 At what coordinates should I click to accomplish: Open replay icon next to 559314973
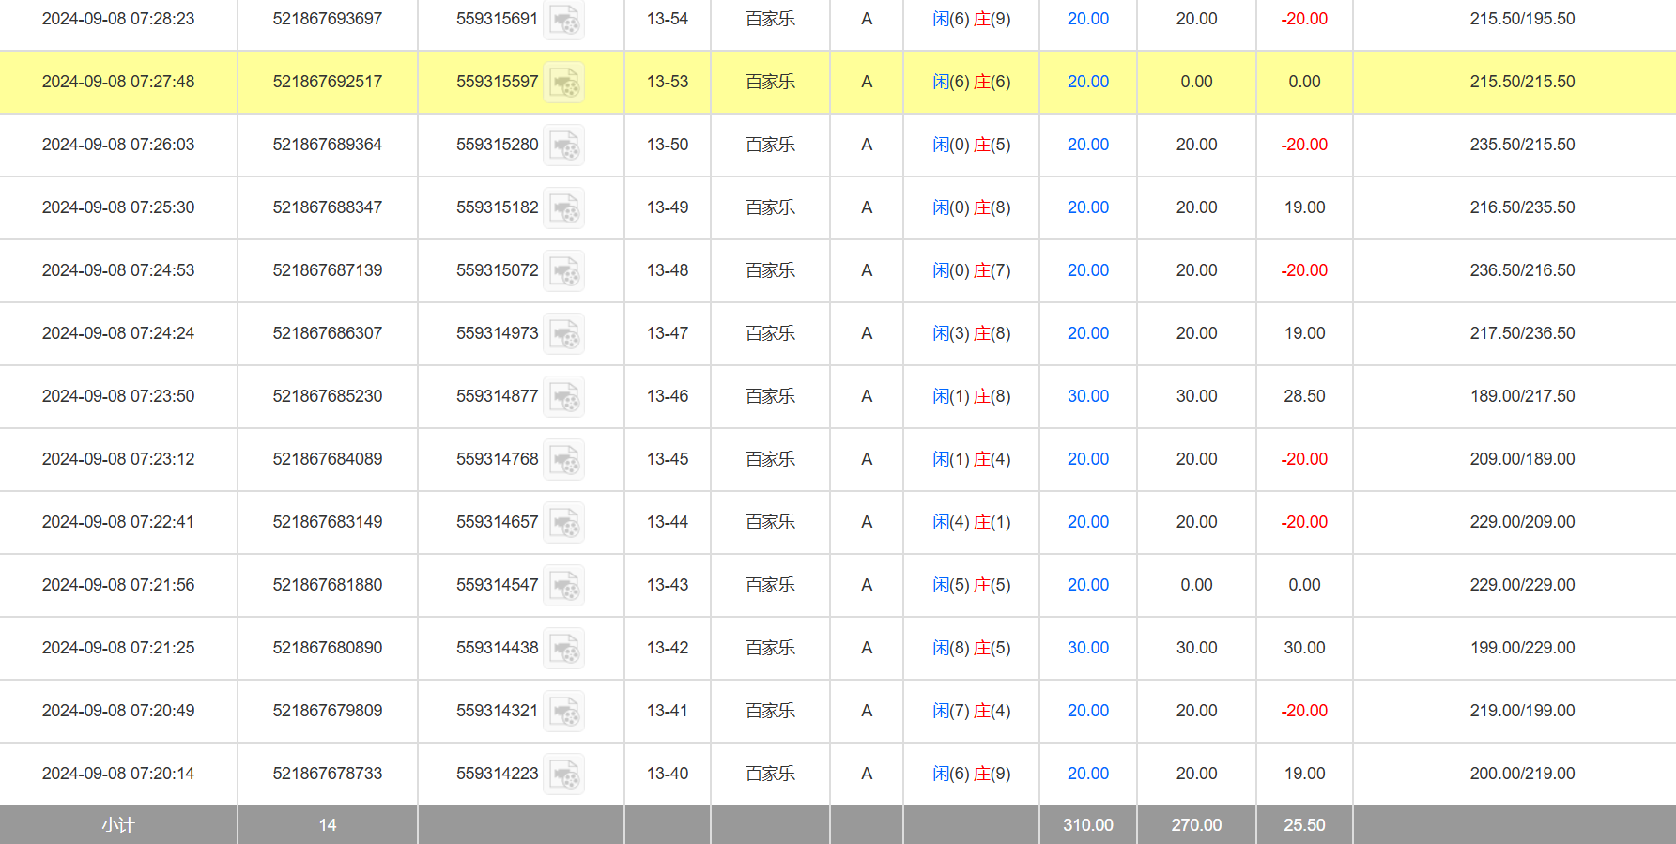[564, 334]
